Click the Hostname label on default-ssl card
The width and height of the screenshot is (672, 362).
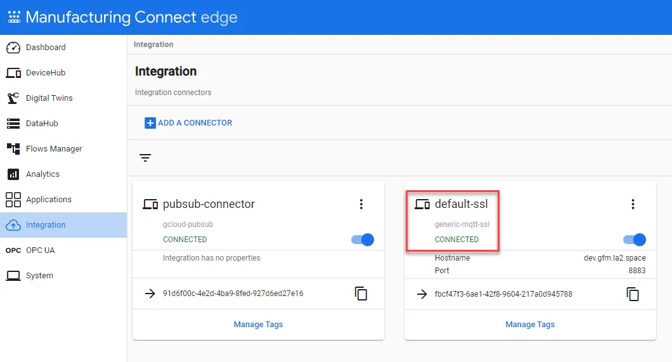452,258
